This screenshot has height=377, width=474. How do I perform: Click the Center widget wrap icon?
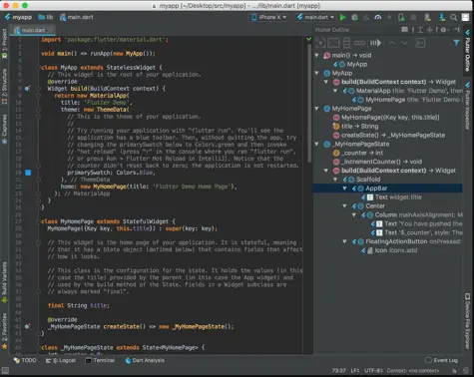(x=320, y=43)
